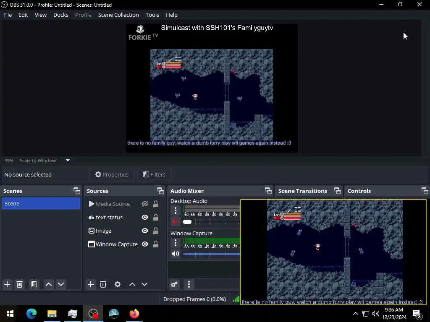Move scene up arrow in Scenes dock
The width and height of the screenshot is (430, 322).
click(x=49, y=284)
